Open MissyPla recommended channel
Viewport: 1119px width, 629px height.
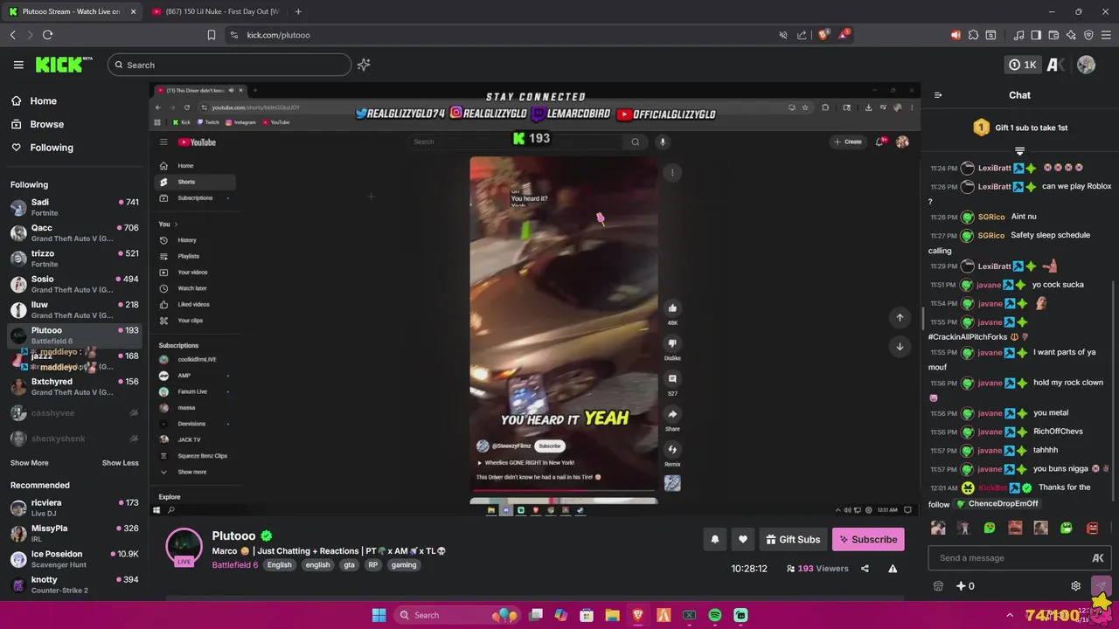[x=74, y=534]
